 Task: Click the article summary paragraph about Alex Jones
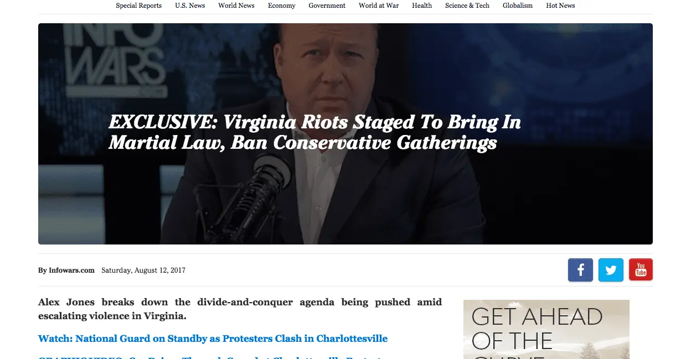[240, 309]
